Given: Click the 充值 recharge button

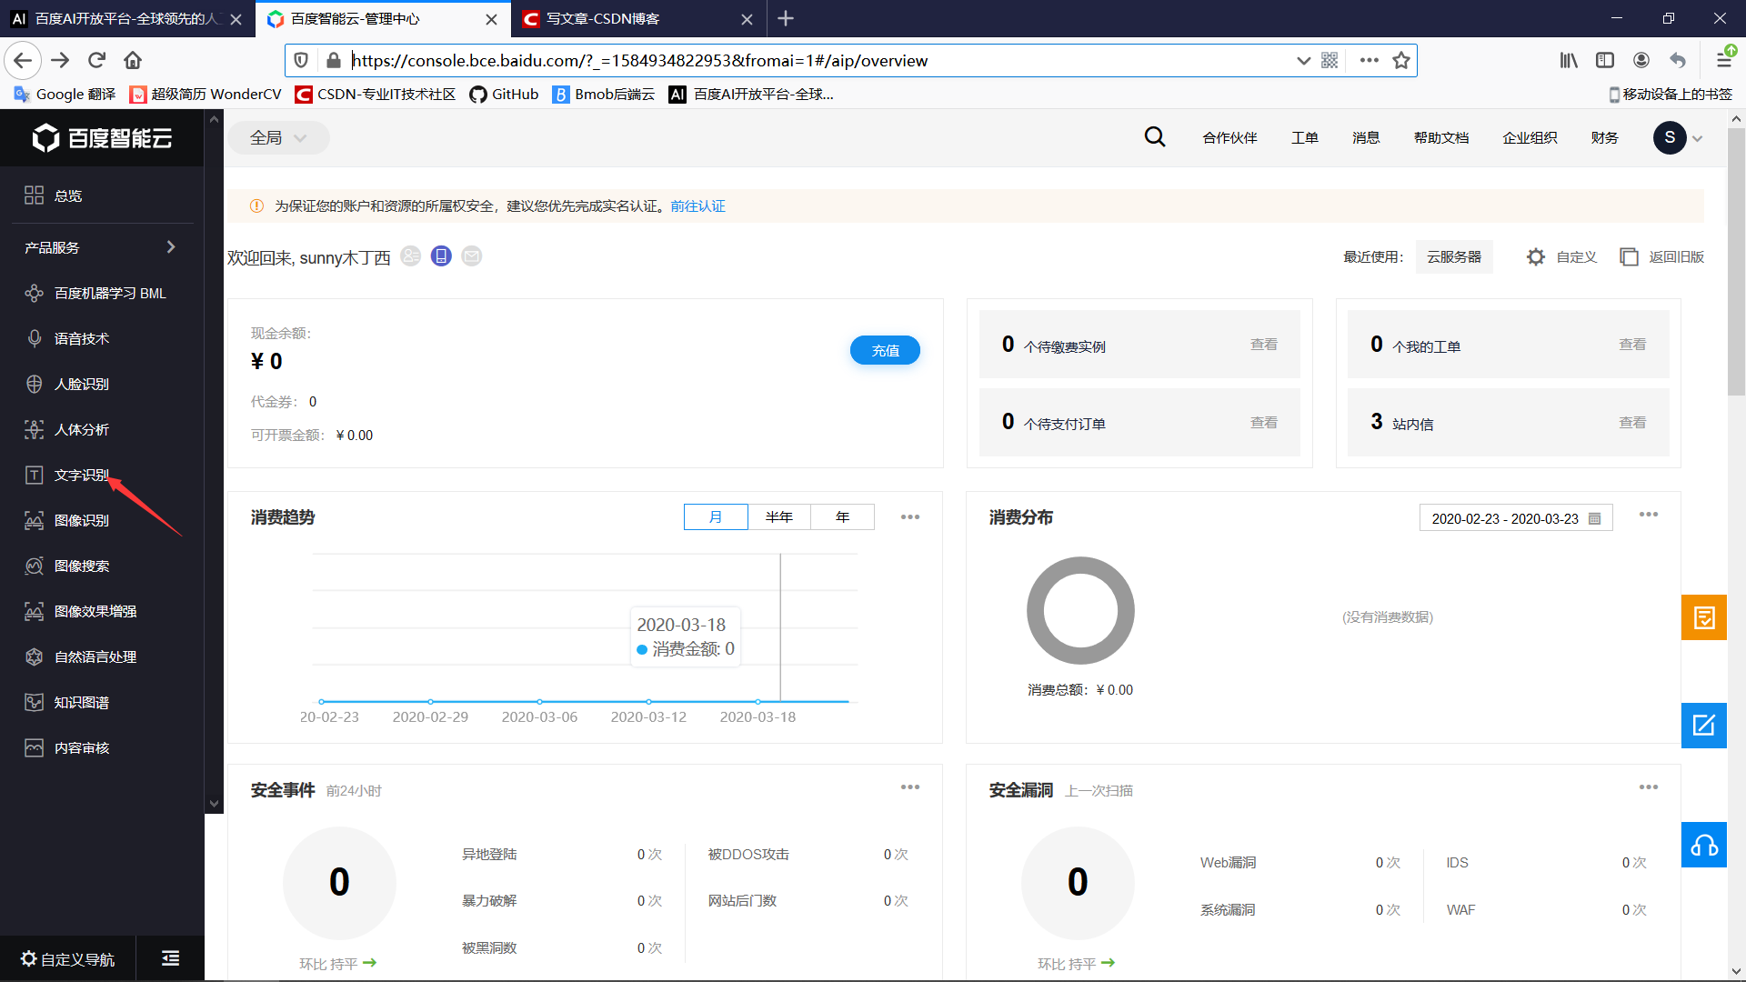Looking at the screenshot, I should pyautogui.click(x=884, y=350).
